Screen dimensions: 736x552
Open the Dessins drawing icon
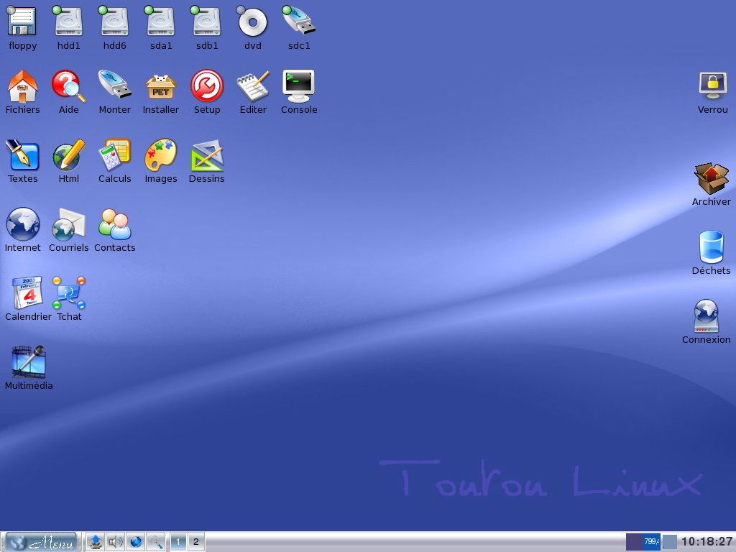point(207,155)
